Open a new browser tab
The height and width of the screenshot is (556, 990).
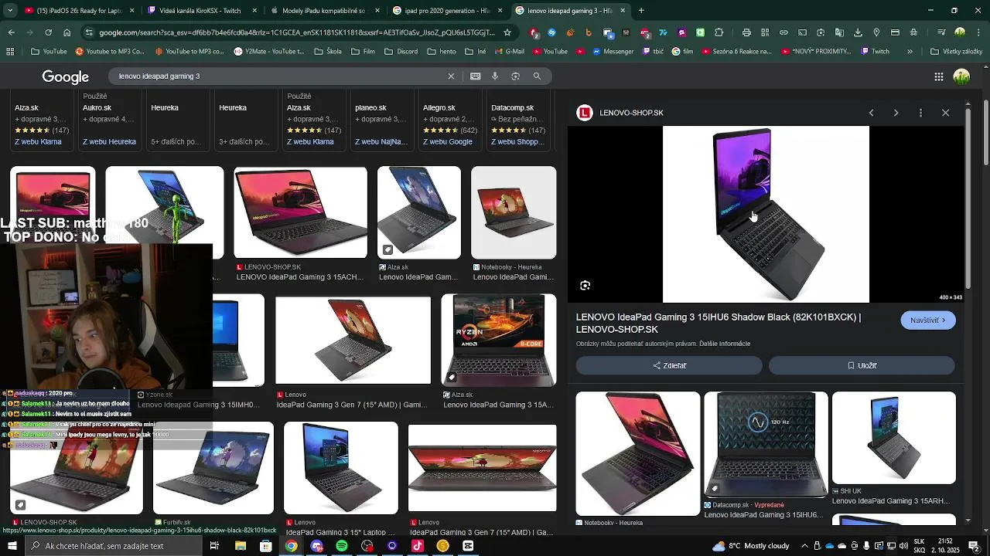tap(641, 11)
